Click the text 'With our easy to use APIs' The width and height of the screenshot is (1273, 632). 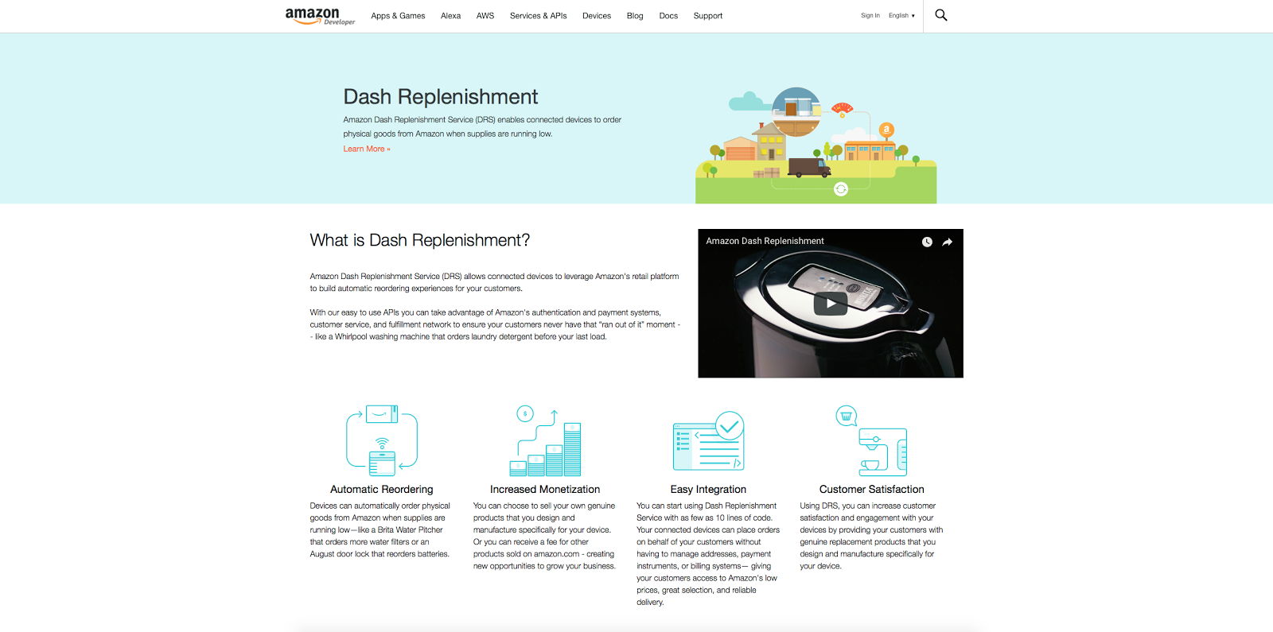click(355, 312)
